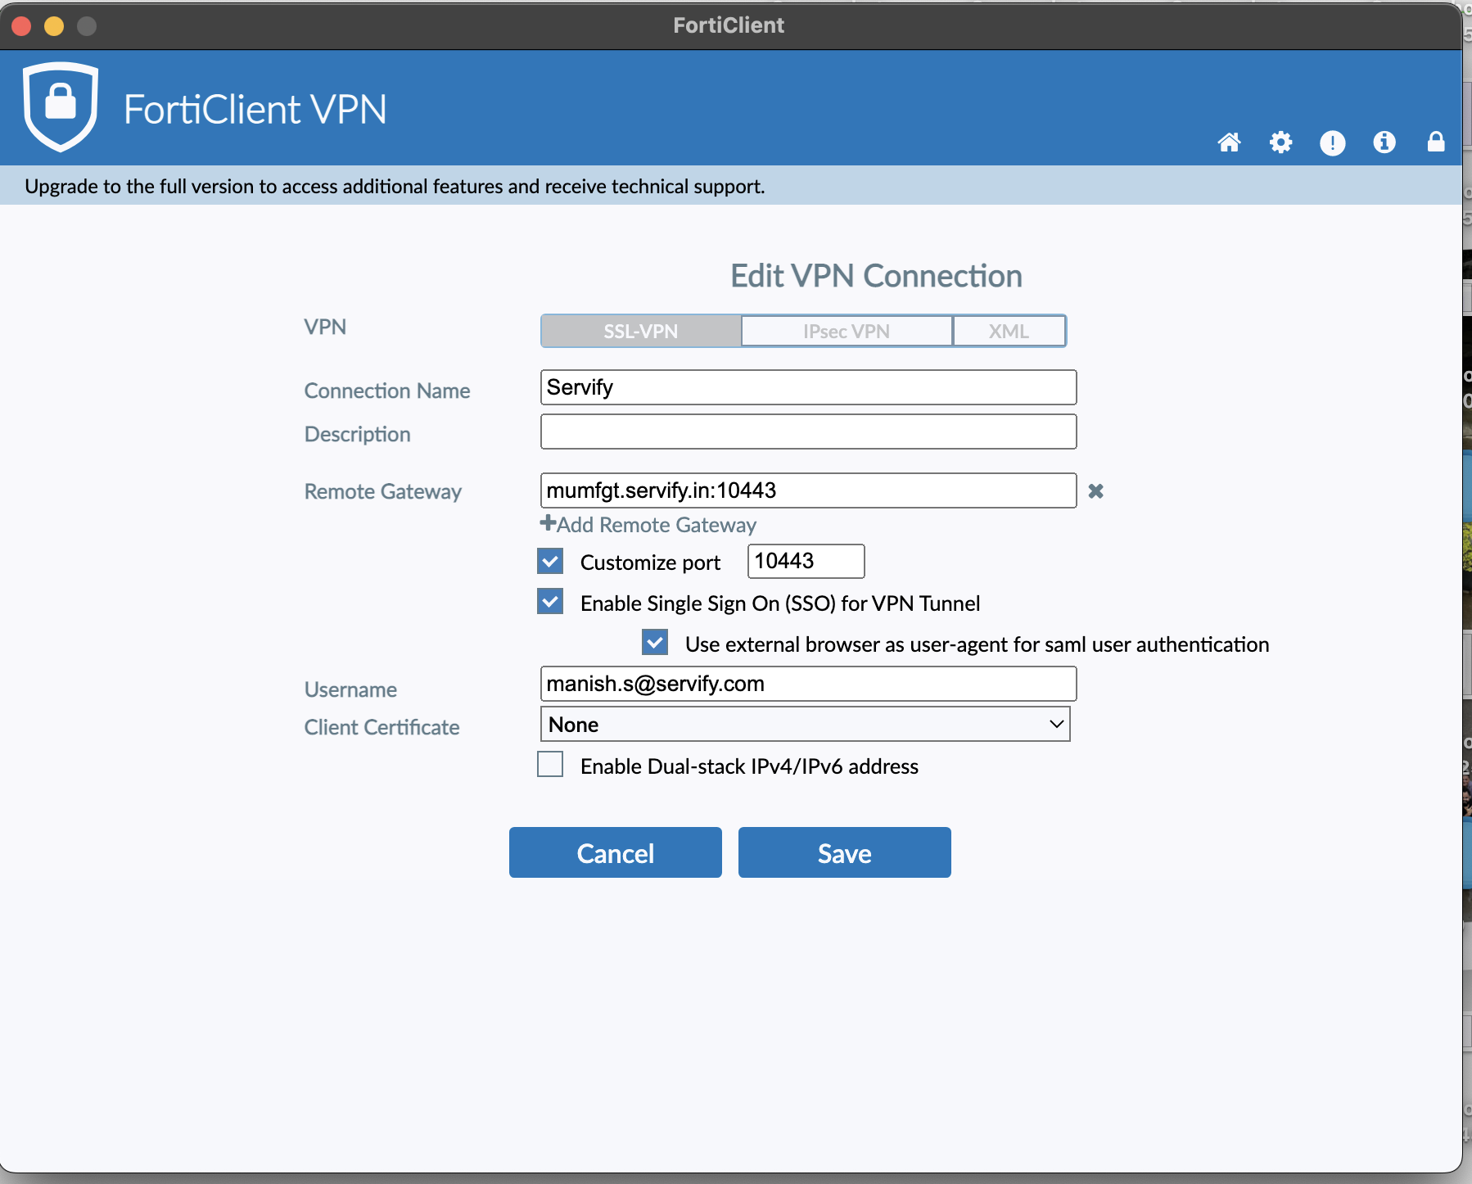Open the info icon in header
Image resolution: width=1472 pixels, height=1184 pixels.
click(x=1384, y=142)
